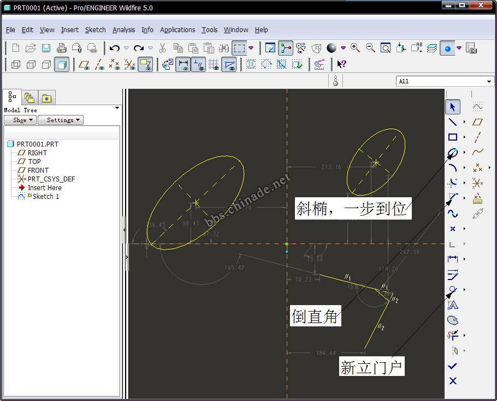Image resolution: width=497 pixels, height=401 pixels.
Task: Click the Zoom Out magnifier
Action: 370,48
